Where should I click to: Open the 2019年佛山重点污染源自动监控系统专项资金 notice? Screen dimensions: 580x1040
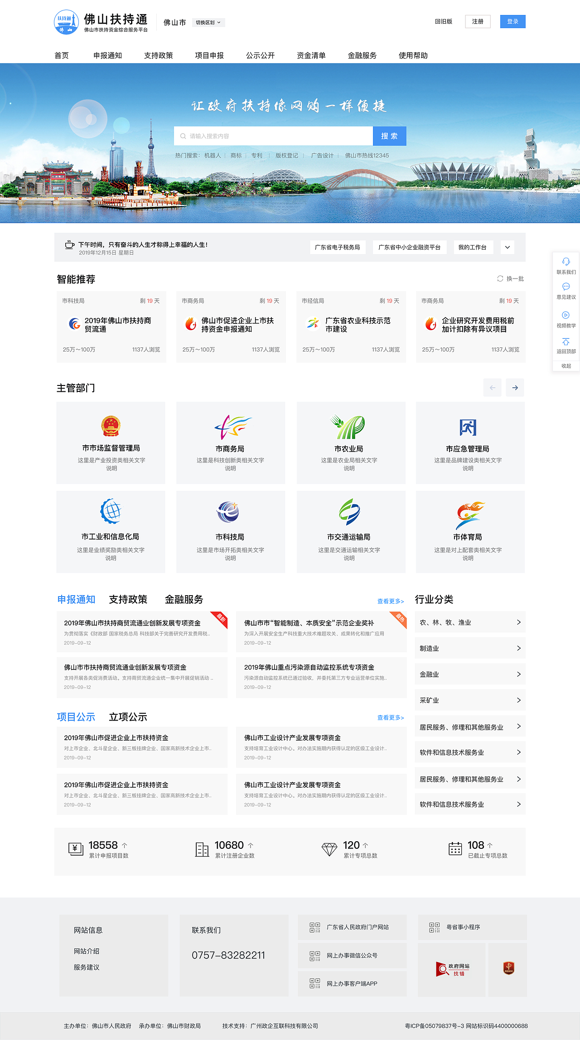tap(321, 678)
